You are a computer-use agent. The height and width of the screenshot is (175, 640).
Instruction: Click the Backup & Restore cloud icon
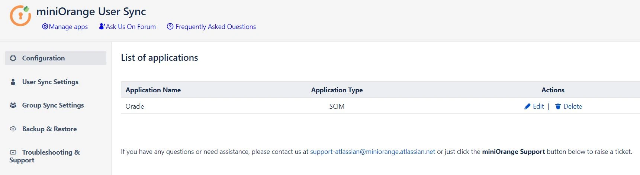pos(13,129)
